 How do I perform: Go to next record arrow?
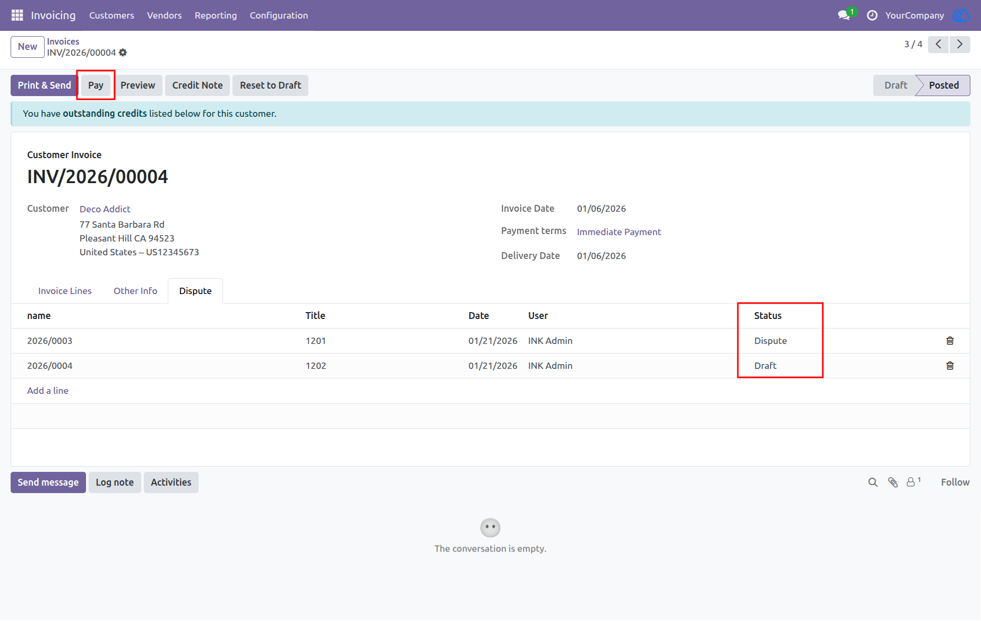[x=960, y=45]
